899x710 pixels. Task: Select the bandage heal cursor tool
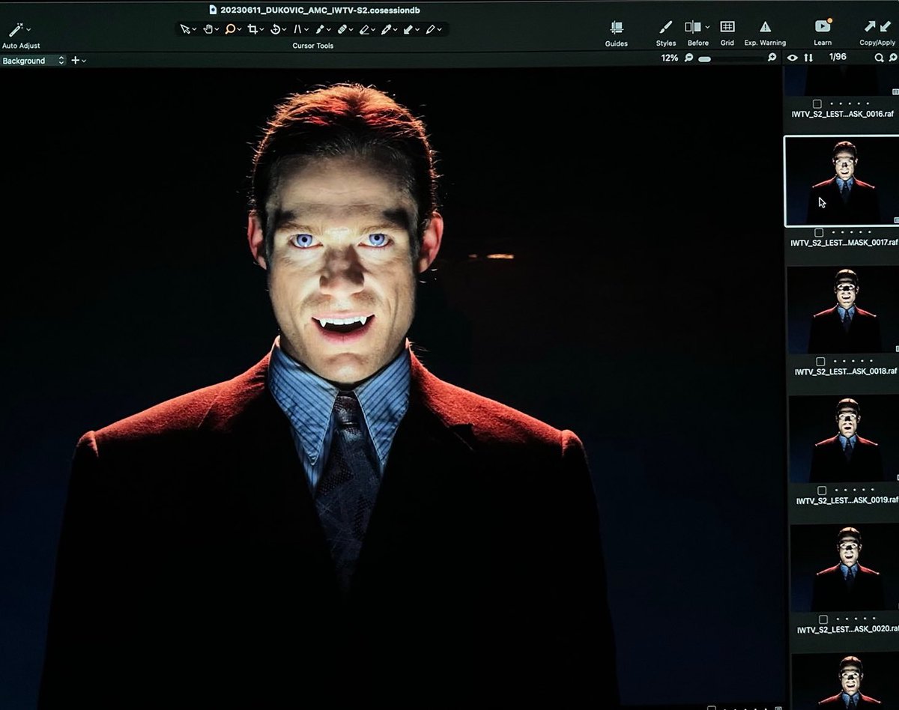[342, 29]
